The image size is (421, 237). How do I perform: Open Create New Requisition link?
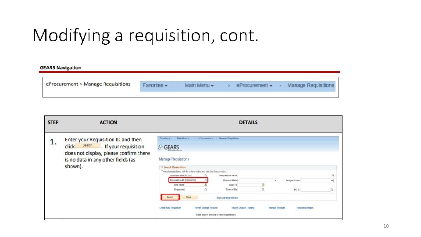(x=170, y=208)
